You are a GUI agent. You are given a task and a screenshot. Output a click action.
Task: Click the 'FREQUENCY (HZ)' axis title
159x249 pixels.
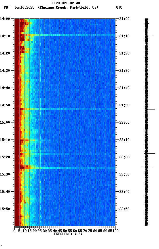68,234
